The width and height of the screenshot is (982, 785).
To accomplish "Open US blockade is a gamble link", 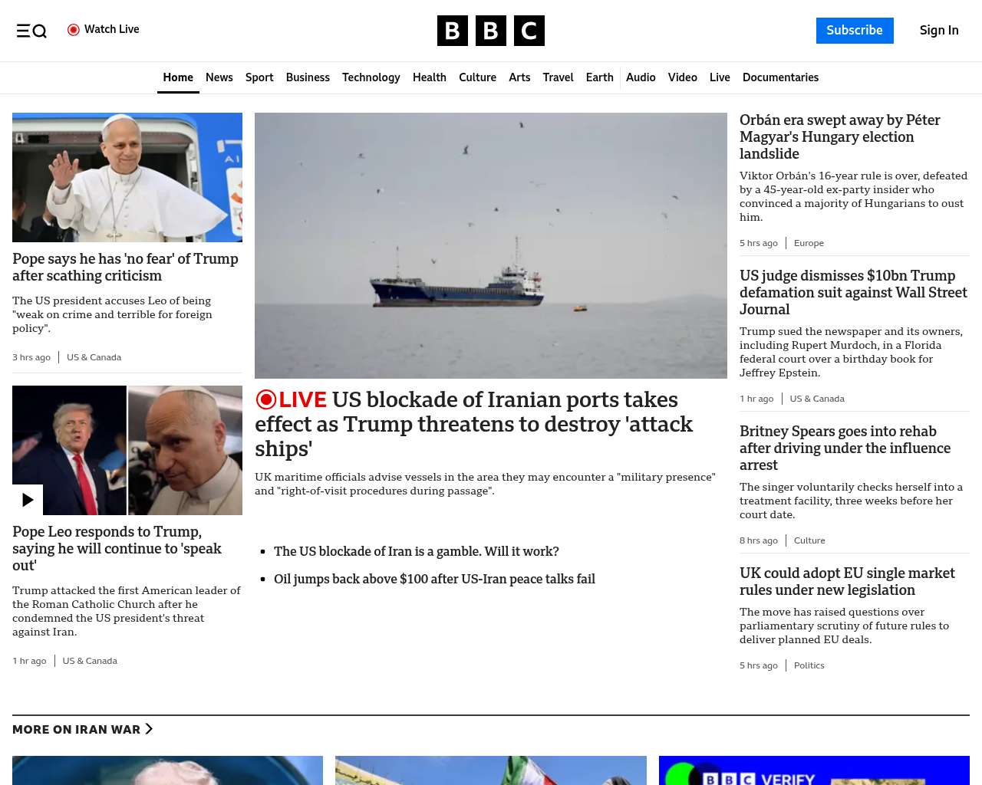I will [416, 551].
